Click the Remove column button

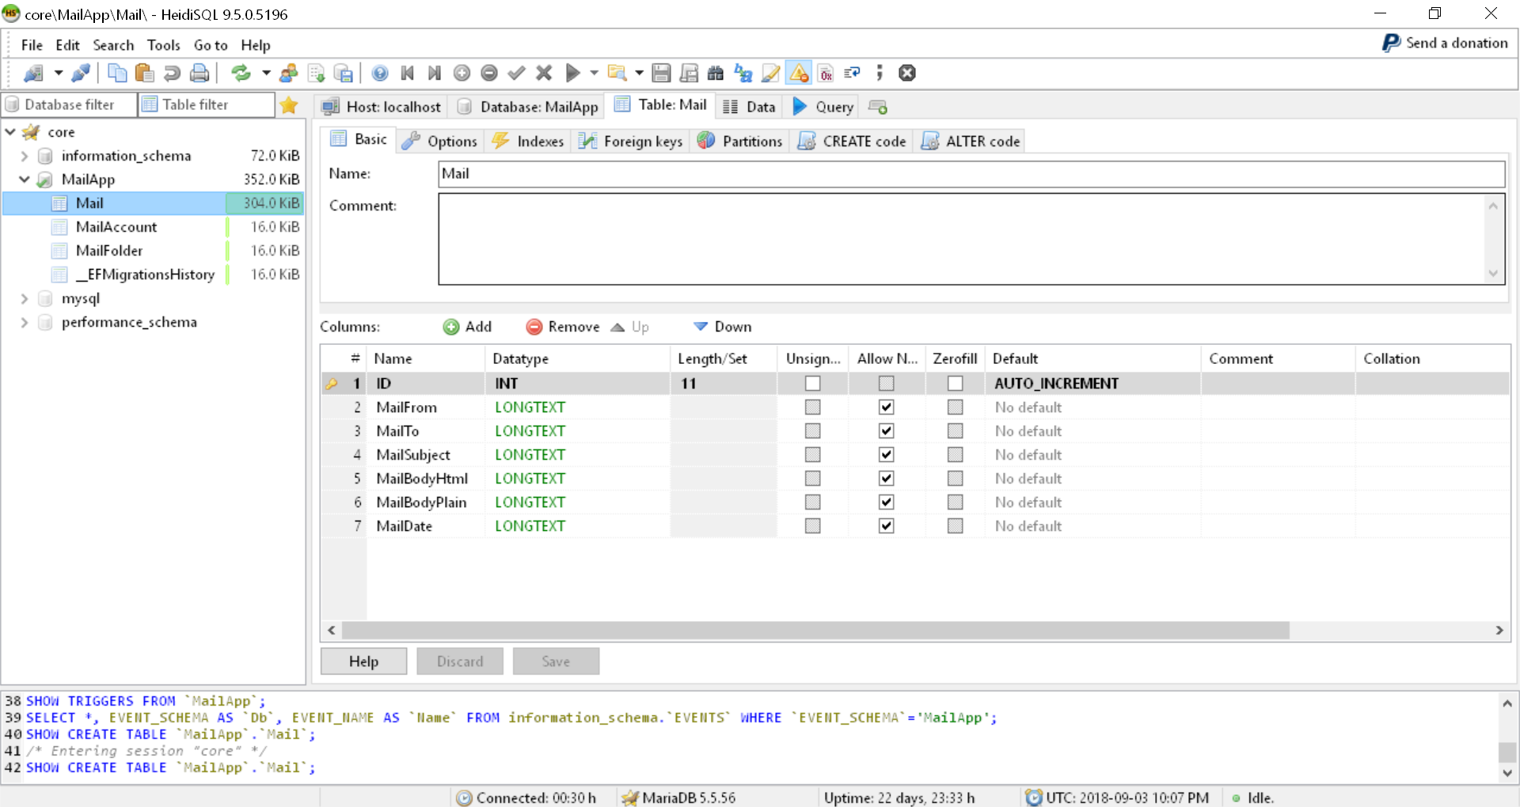pyautogui.click(x=563, y=327)
